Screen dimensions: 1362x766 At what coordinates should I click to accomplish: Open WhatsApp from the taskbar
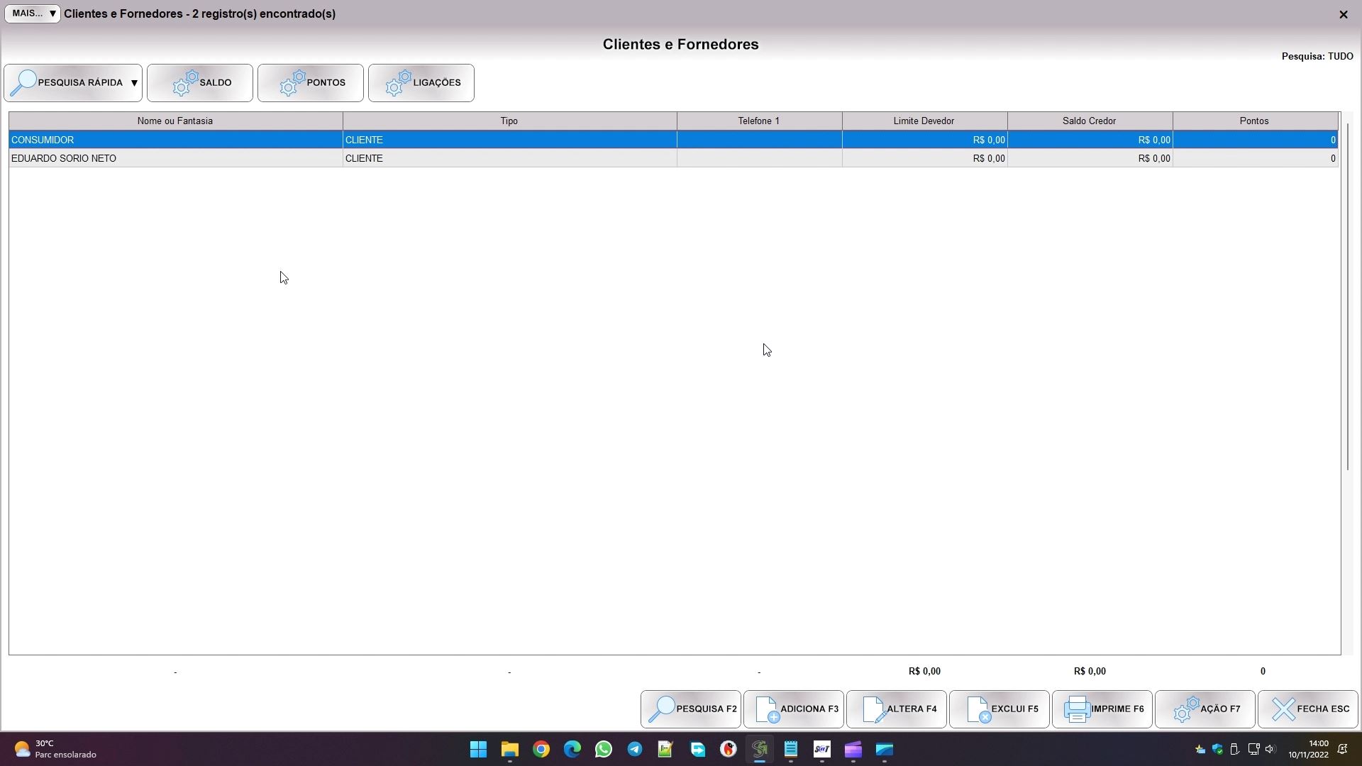(604, 750)
